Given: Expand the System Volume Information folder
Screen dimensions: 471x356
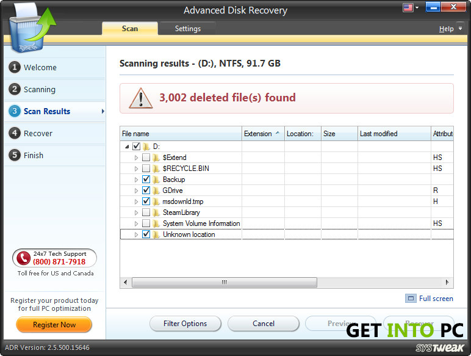Looking at the screenshot, I should pos(136,223).
